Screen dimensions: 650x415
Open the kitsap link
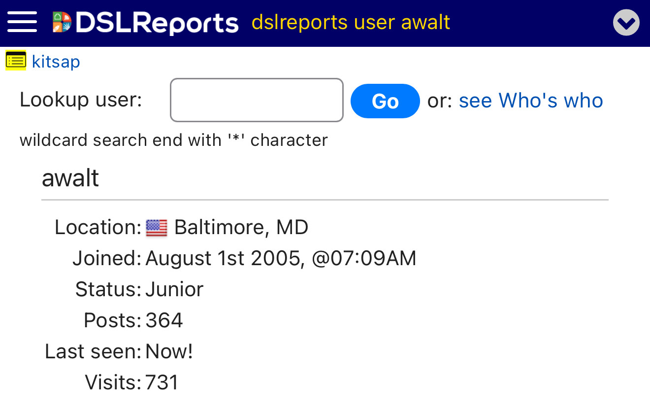(x=56, y=62)
